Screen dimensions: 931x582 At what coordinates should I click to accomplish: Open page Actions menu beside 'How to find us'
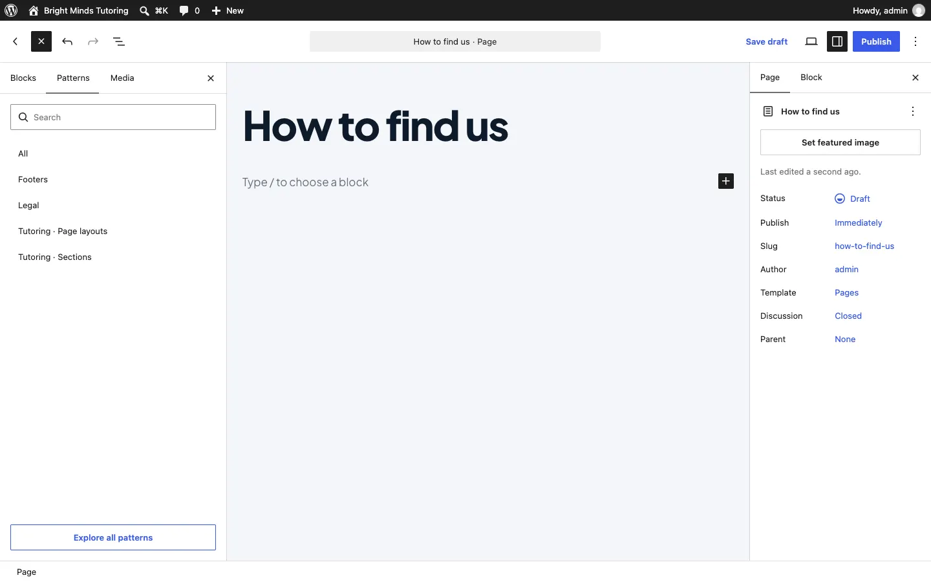[x=913, y=111]
